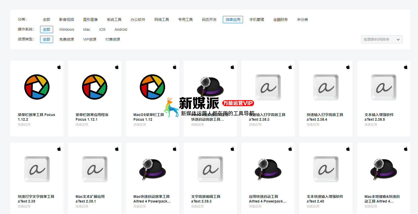Open title Mac文本扩展应用 aText 2.39.1
The width and height of the screenshot is (418, 214).
(90, 199)
